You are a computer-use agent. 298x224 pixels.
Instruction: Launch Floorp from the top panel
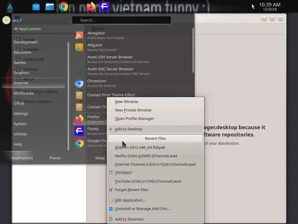[x=104, y=6]
